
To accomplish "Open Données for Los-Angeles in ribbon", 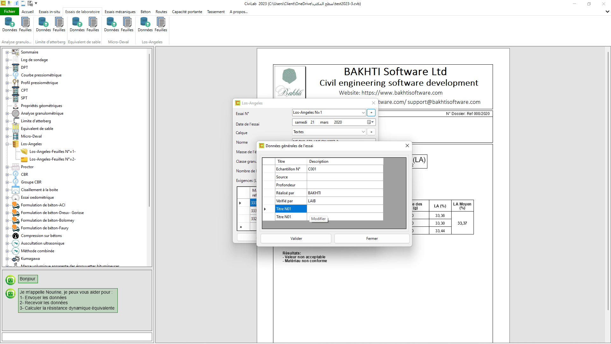I will (145, 25).
